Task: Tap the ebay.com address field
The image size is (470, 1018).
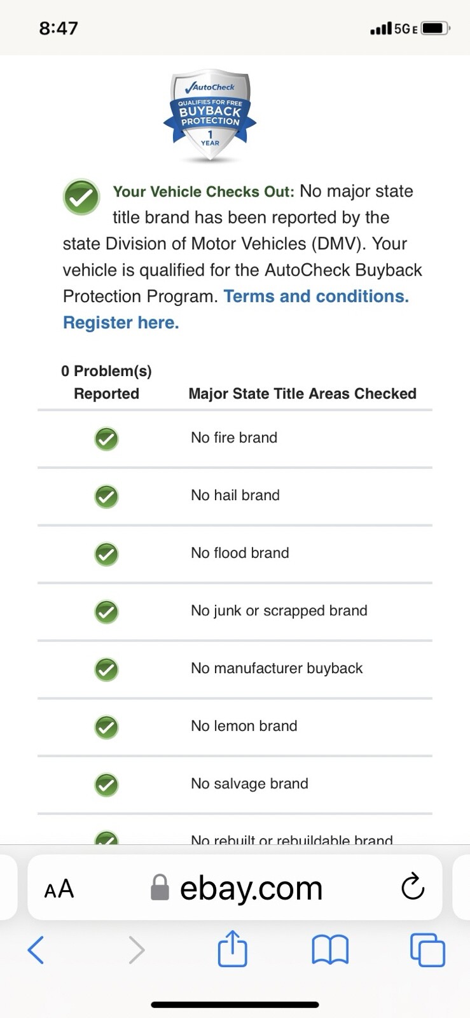Action: 251,888
